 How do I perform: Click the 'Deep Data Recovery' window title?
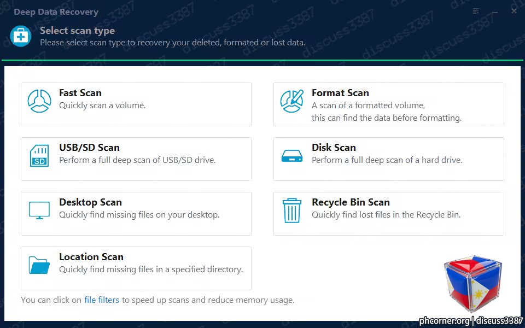point(56,12)
